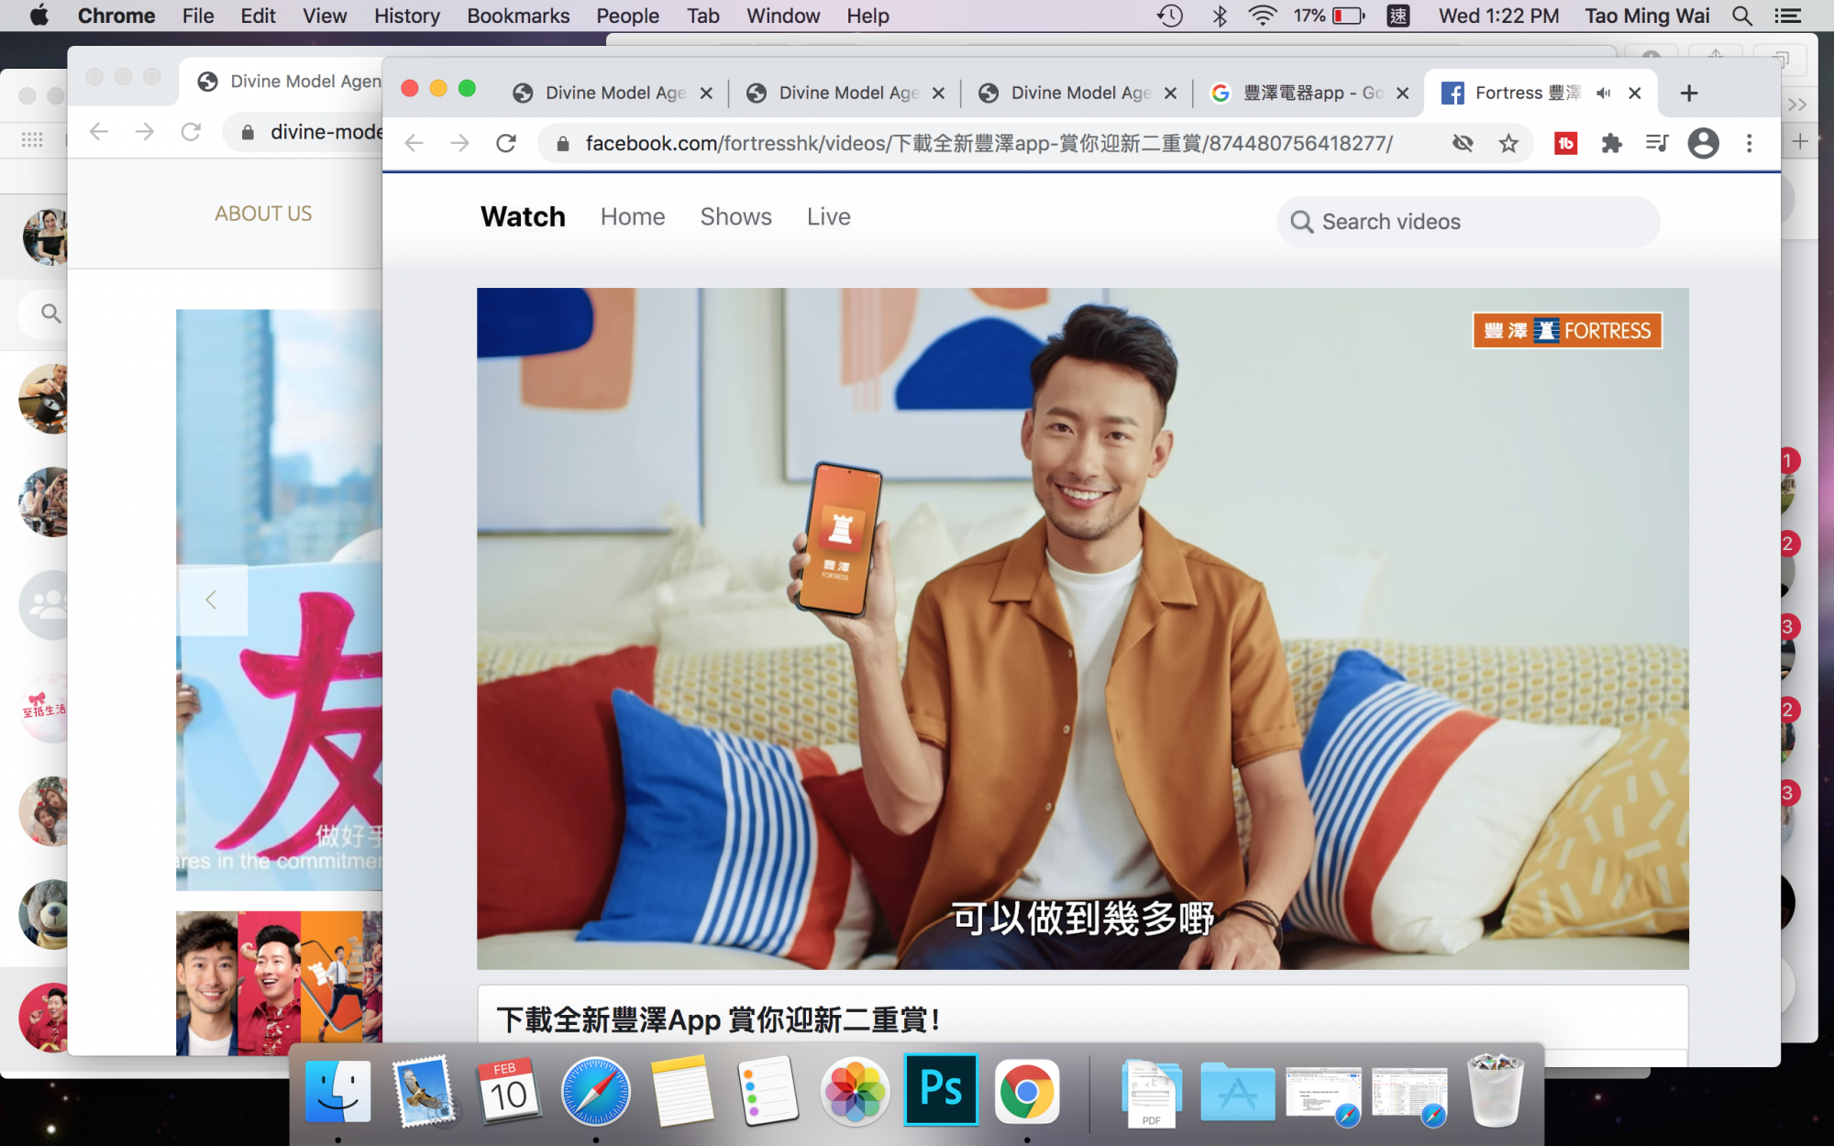The width and height of the screenshot is (1834, 1146).
Task: Open the input method 速 icon
Action: 1398,16
